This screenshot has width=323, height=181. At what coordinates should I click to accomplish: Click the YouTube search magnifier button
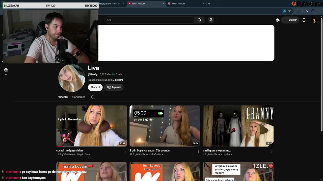tap(199, 20)
